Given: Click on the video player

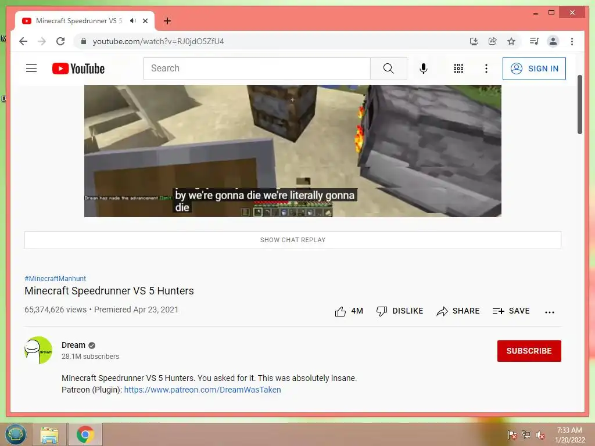Looking at the screenshot, I should tap(293, 151).
